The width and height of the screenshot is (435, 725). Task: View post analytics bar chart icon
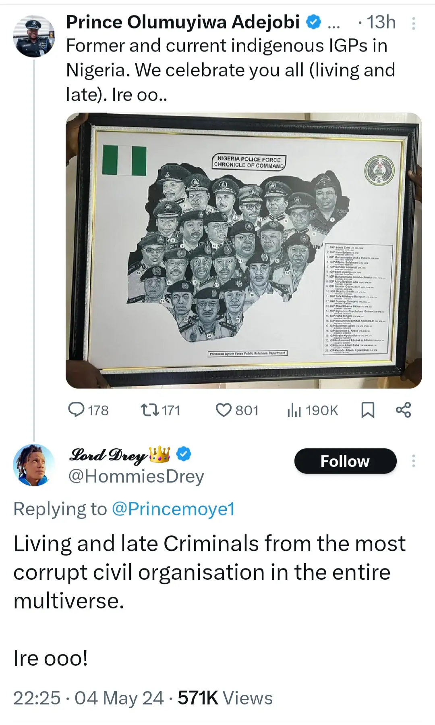[294, 410]
